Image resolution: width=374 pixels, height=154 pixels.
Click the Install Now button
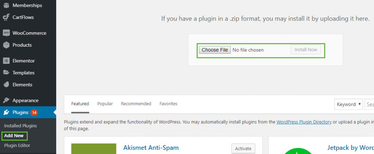click(x=306, y=50)
